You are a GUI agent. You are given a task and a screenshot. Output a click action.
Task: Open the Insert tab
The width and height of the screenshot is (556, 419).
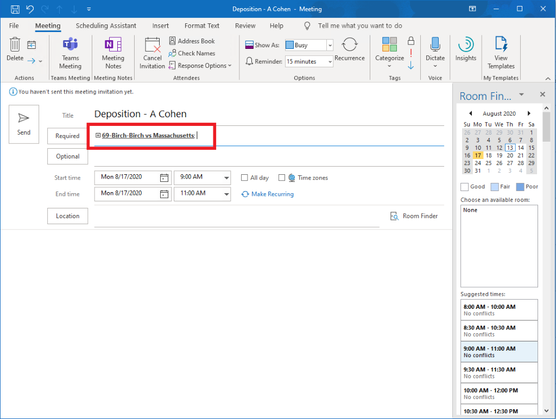pyautogui.click(x=160, y=26)
